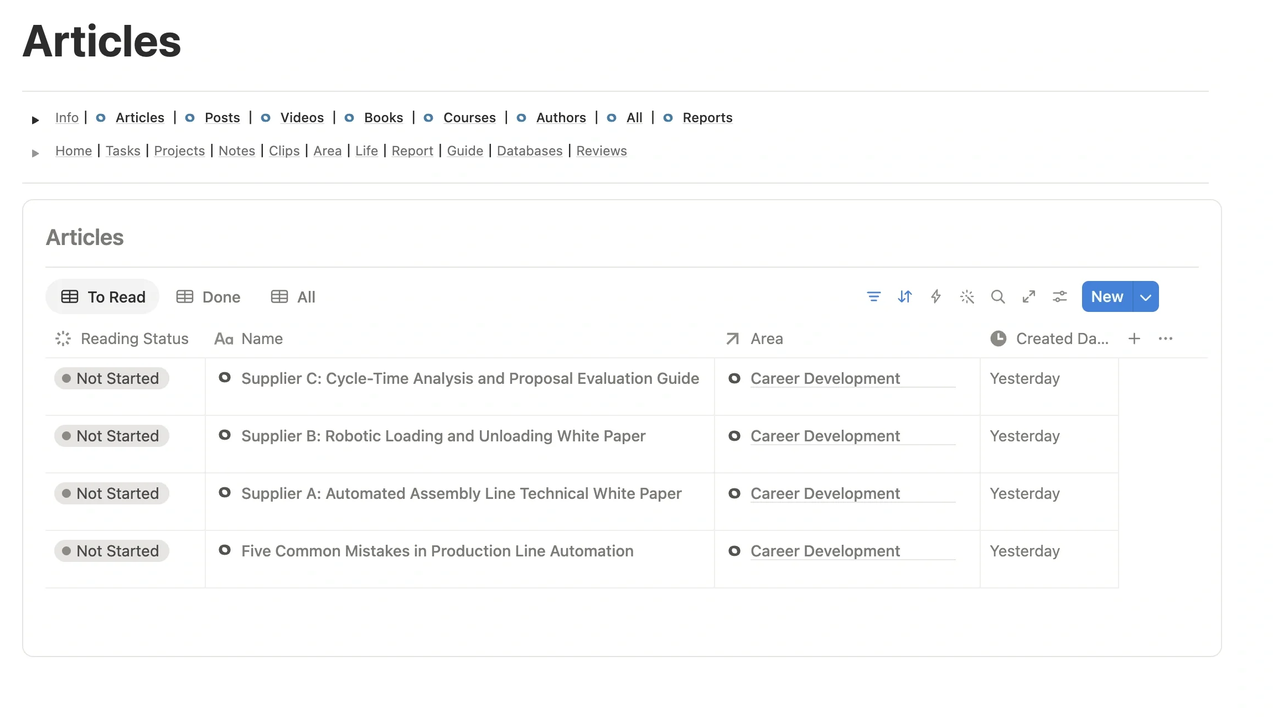Open automations lightning bolt icon

(936, 297)
